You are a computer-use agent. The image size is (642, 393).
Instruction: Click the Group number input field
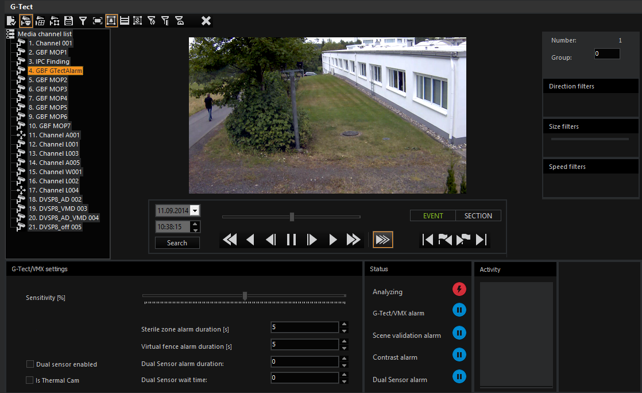[607, 53]
